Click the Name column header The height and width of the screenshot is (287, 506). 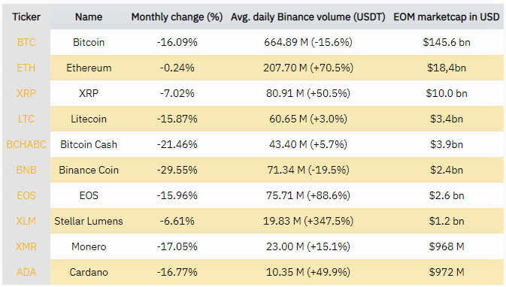(89, 17)
